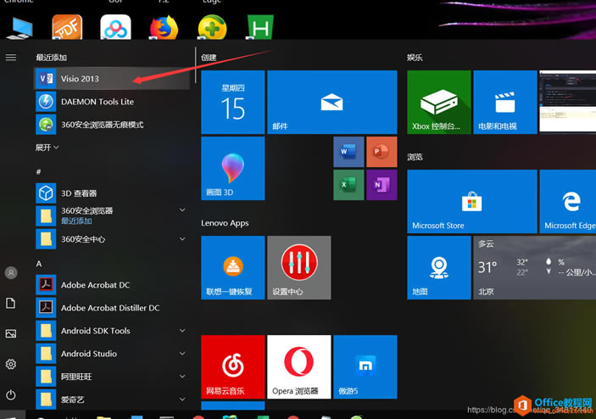Launch Adobe Acrobat Distiller DC

pos(112,308)
